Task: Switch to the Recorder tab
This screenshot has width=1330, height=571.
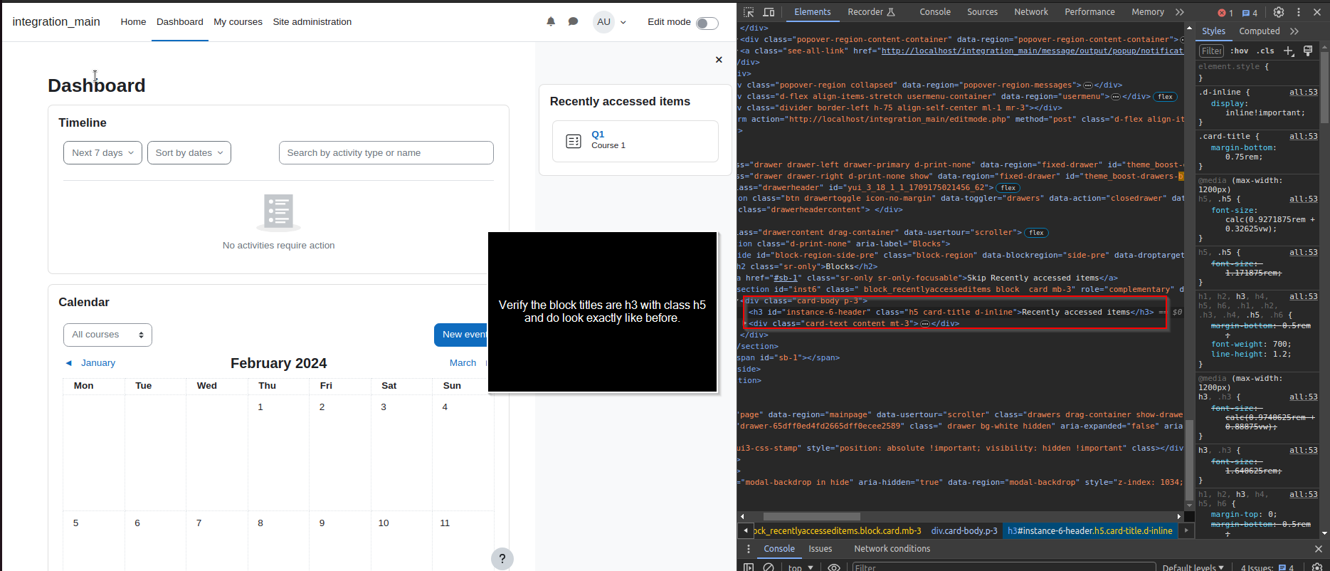Action: coord(871,12)
